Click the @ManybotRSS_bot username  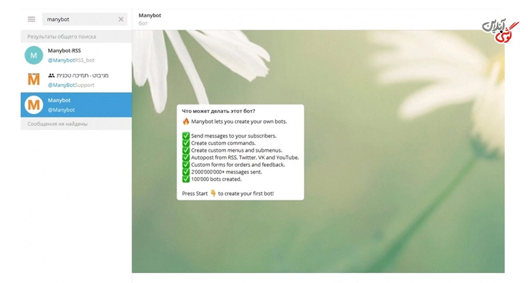pyautogui.click(x=71, y=60)
